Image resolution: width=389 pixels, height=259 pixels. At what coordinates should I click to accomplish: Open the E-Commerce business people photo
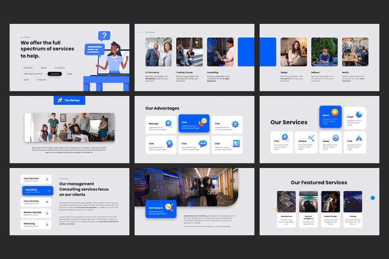point(158,52)
